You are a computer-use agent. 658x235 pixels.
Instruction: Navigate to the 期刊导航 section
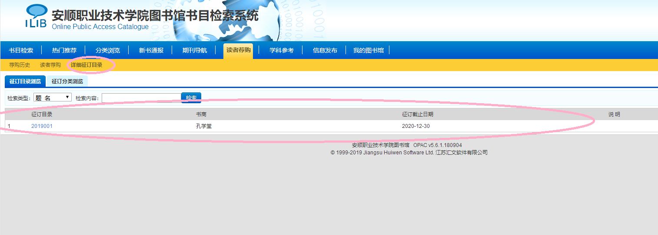coord(195,50)
